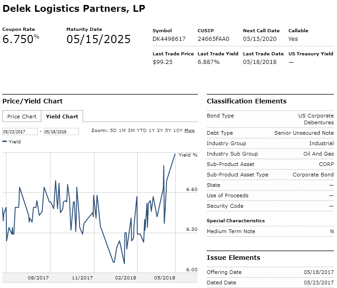
Task: Click the 02/2018 axis label
Action: [x=125, y=278]
